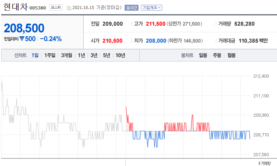Click the date text 2021.10.15 기준(장마감)
The height and width of the screenshot is (166, 277).
pyautogui.click(x=97, y=7)
